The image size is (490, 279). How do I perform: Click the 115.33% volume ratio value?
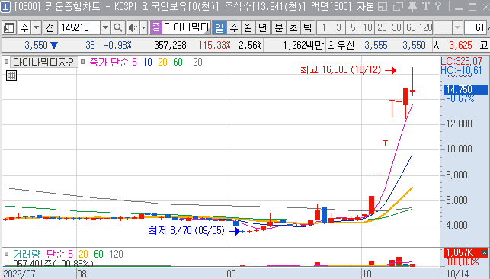pyautogui.click(x=215, y=45)
